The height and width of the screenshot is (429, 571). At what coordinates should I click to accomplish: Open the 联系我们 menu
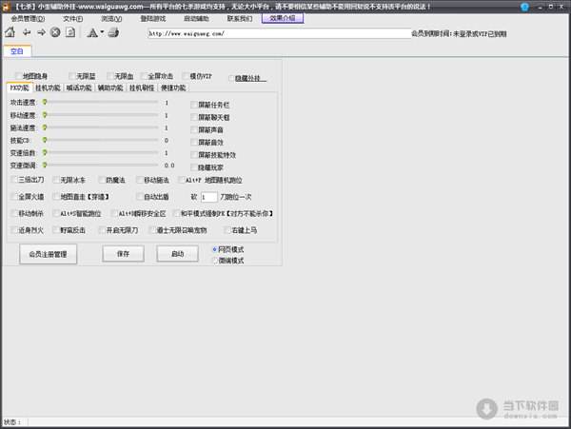click(240, 19)
